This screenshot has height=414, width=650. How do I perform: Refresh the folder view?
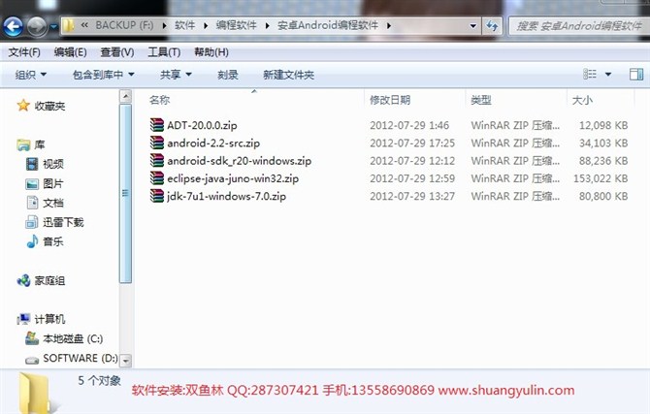coord(493,26)
